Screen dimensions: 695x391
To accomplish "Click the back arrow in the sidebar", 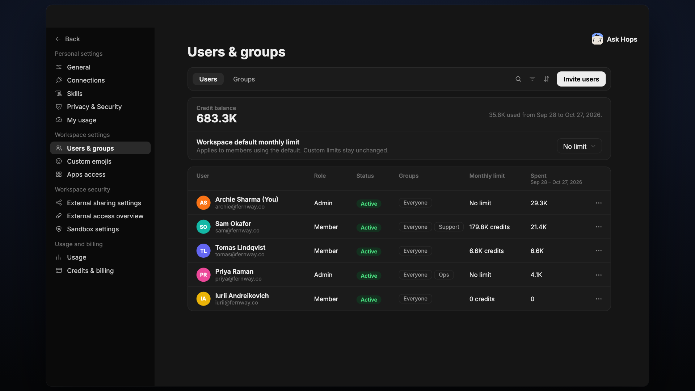I will (x=58, y=39).
